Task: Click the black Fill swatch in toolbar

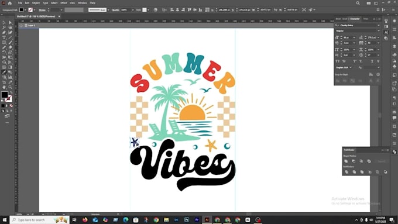Action: coord(4,95)
